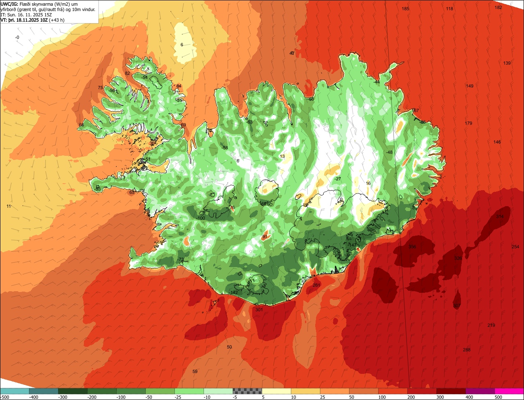Viewport: 524px width, 400px height.
Task: Pick the -10 to -5 pale green swatch
Action: coord(218,391)
